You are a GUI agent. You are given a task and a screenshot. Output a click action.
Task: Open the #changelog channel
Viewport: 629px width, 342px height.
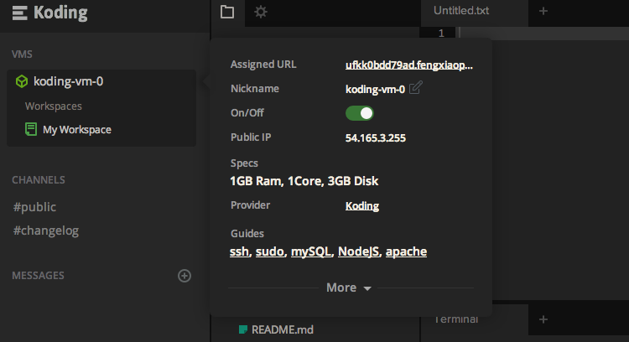point(46,231)
